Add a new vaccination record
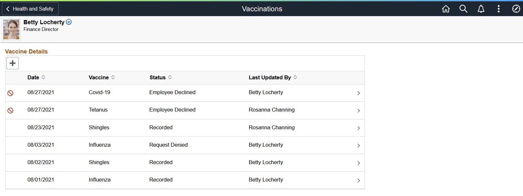This screenshot has width=523, height=196. click(x=12, y=63)
